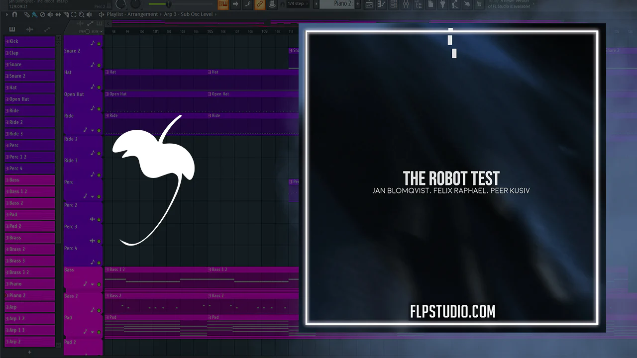Select the Arp 1 3 pattern in picker

pyautogui.click(x=30, y=330)
